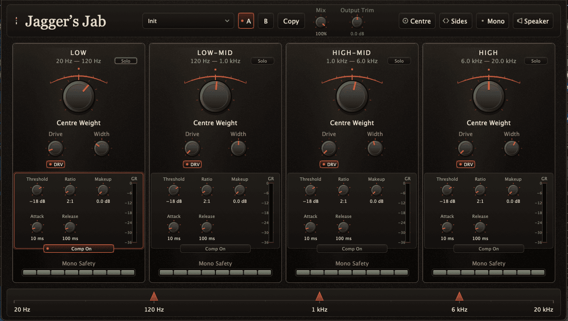Enable Comp On for HIGH-MID band
568x321 pixels.
(352, 249)
